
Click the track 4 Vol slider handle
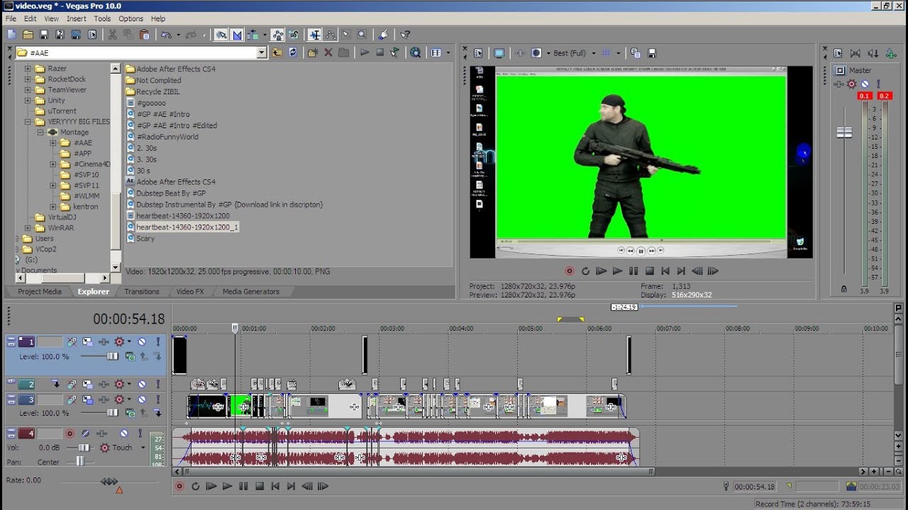coord(84,448)
